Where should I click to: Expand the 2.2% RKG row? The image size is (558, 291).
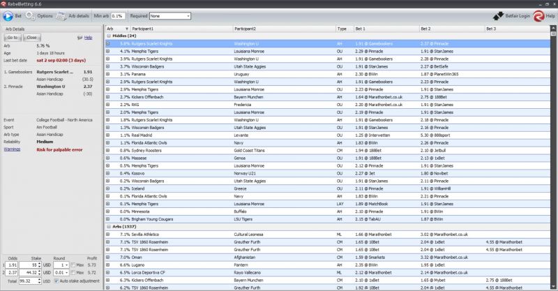[108, 105]
